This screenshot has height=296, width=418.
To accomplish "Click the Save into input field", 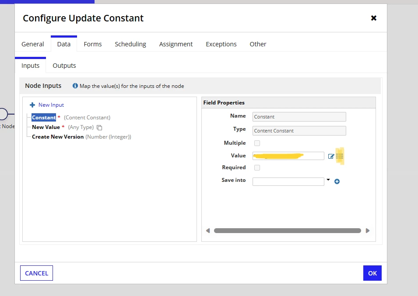I will pyautogui.click(x=288, y=181).
